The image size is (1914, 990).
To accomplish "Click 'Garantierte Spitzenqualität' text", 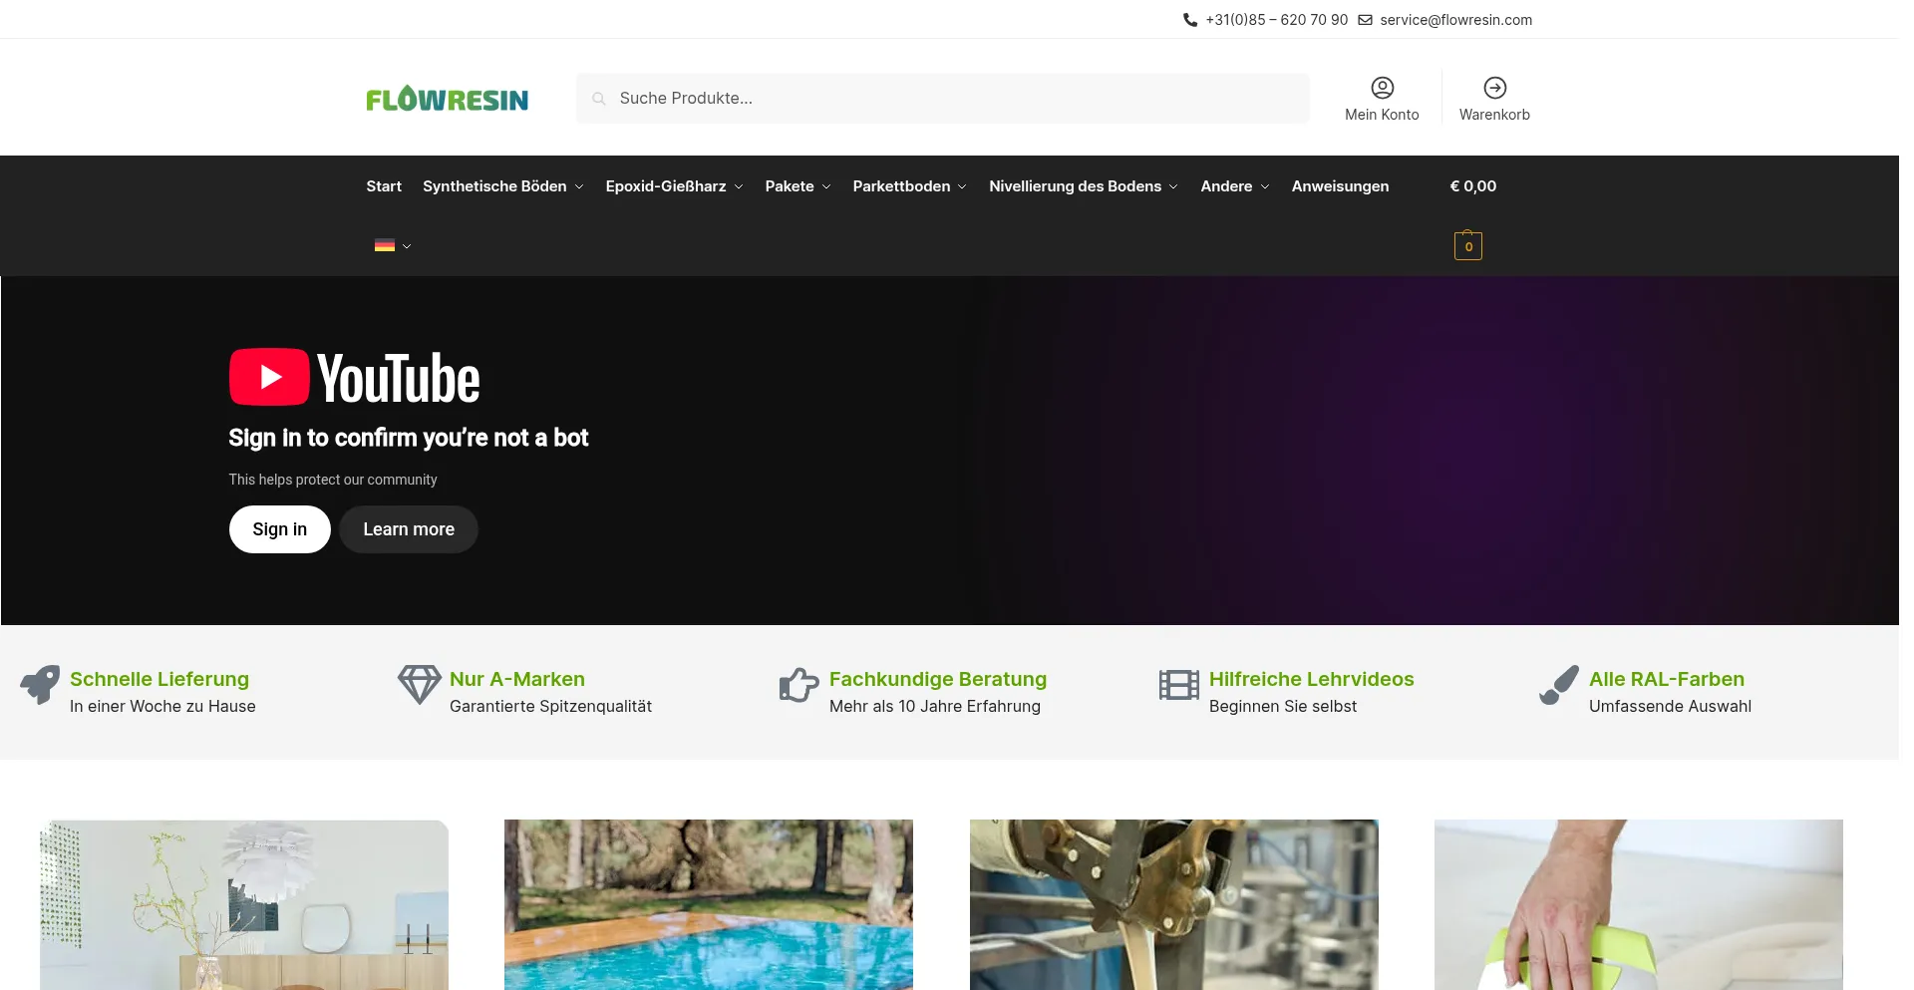I will [x=550, y=706].
